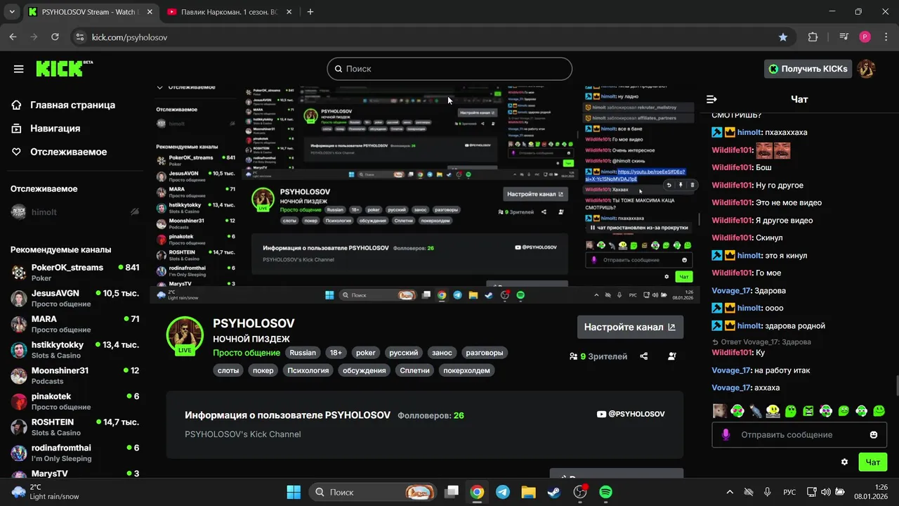Select the Психология tag

point(308,370)
